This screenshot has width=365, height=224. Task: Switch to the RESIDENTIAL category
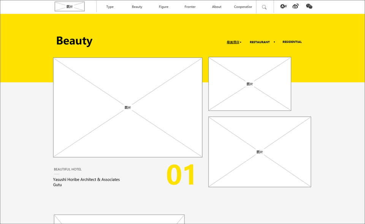pos(292,42)
